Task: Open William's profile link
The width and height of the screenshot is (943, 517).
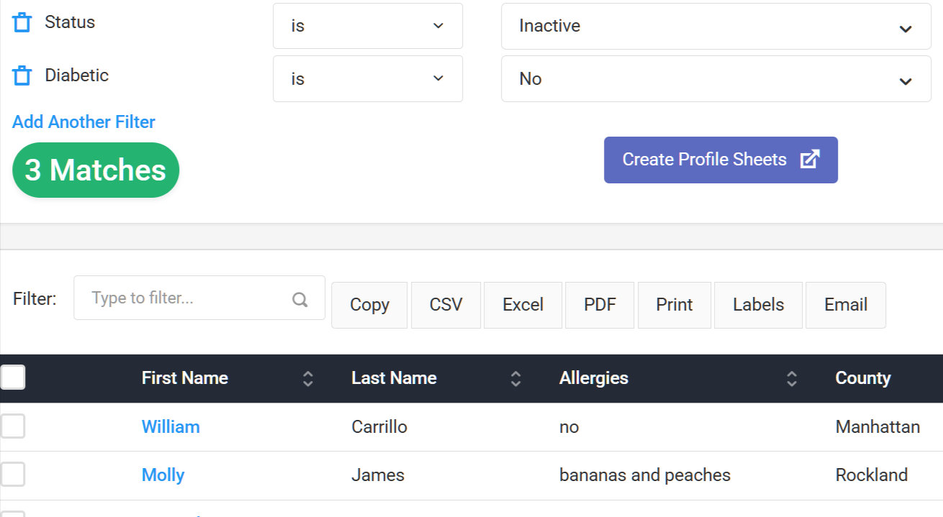Action: pos(171,426)
